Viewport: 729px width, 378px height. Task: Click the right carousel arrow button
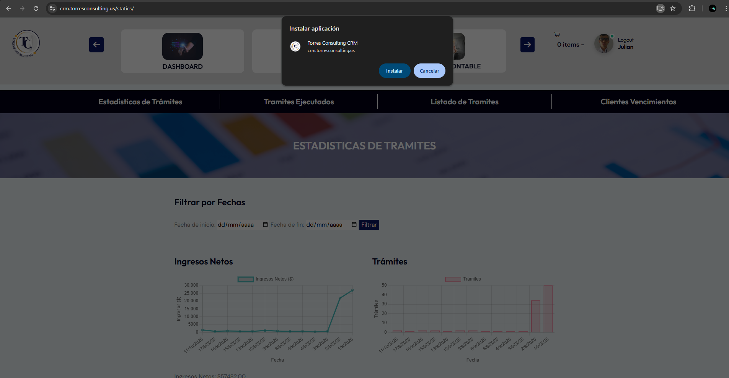click(527, 45)
